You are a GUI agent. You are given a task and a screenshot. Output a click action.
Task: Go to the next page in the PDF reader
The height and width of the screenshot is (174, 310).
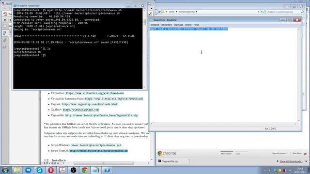[x=10, y=20]
